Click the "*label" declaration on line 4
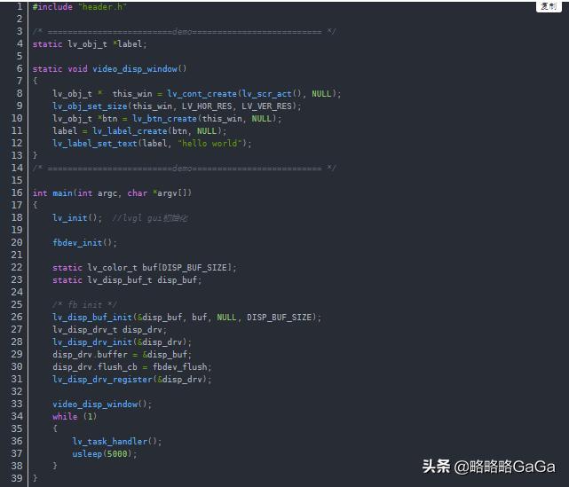Screen dimensions: 569x487 pos(127,44)
